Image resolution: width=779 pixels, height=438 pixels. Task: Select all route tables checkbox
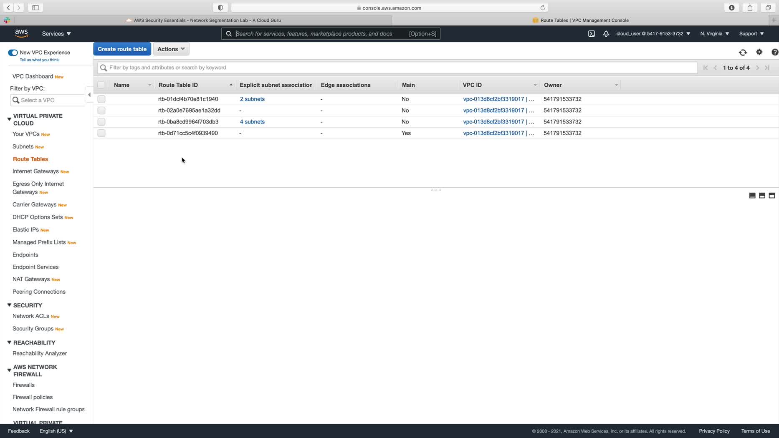(101, 85)
